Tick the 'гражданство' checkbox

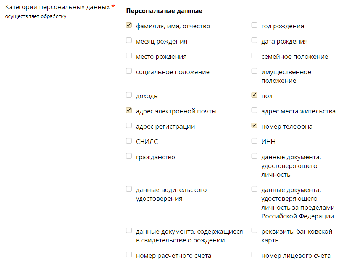129,157
